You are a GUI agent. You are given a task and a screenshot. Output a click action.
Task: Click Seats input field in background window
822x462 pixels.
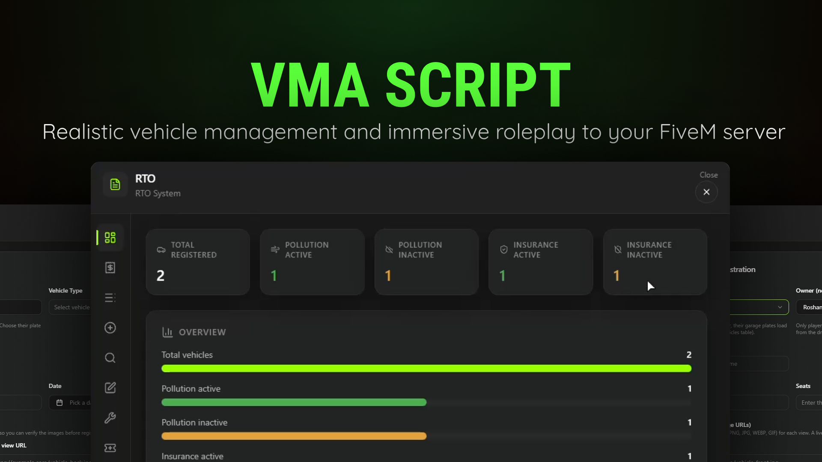[x=809, y=403]
